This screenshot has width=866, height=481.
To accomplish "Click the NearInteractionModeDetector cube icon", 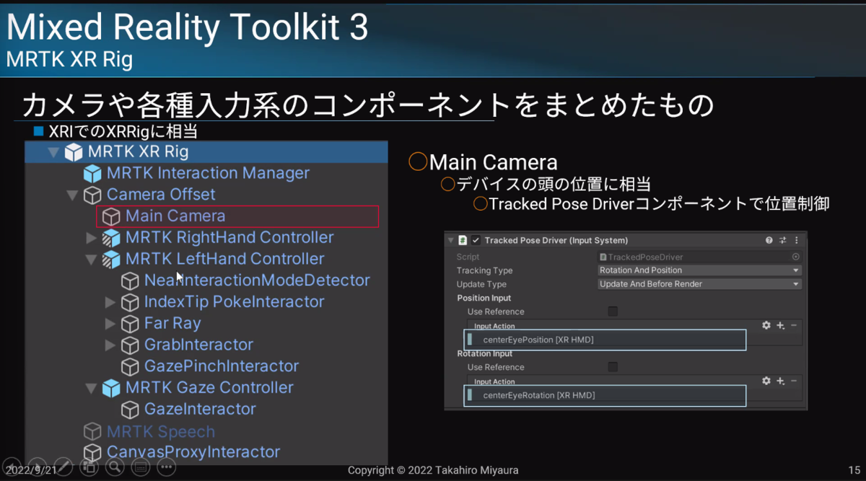I will pos(130,281).
